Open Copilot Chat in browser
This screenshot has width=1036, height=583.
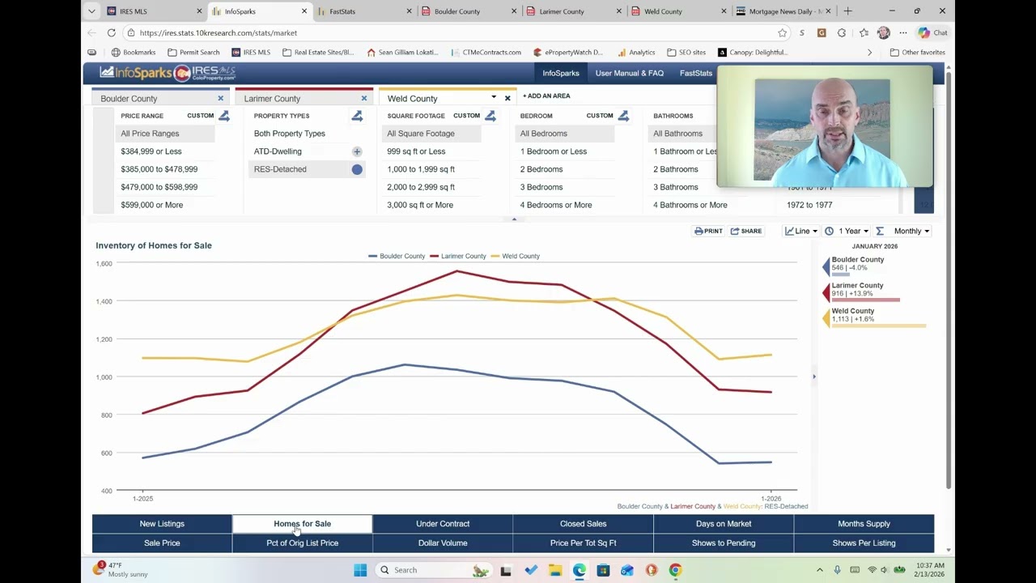click(x=933, y=33)
